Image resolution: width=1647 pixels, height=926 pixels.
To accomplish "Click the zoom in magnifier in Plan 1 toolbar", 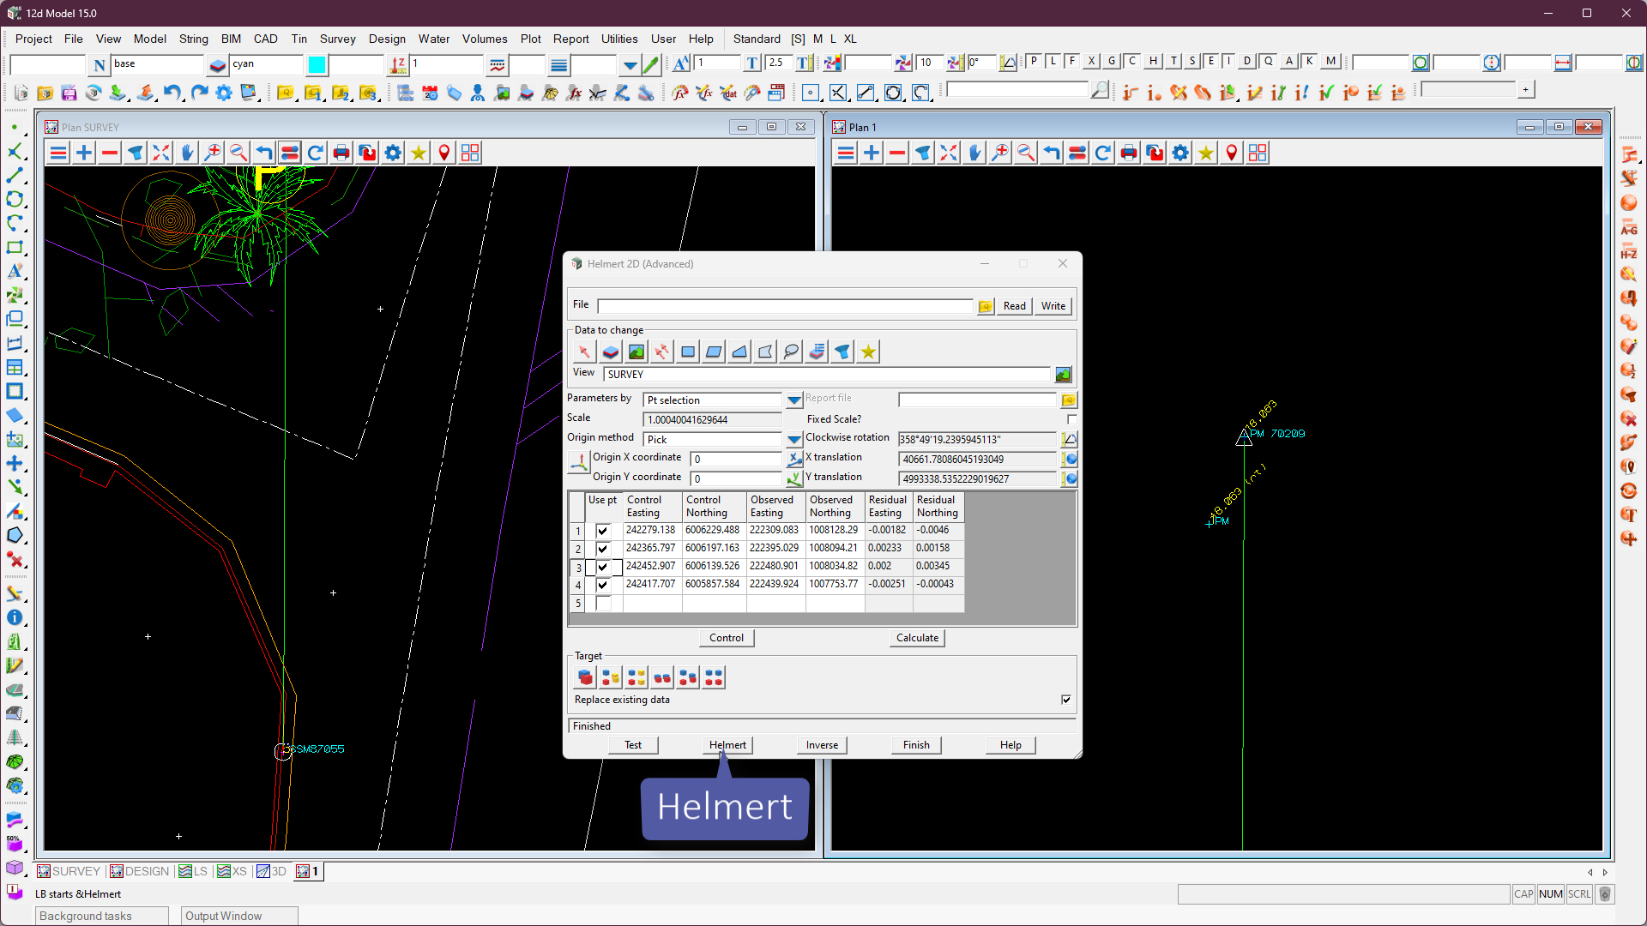I will (x=1000, y=153).
